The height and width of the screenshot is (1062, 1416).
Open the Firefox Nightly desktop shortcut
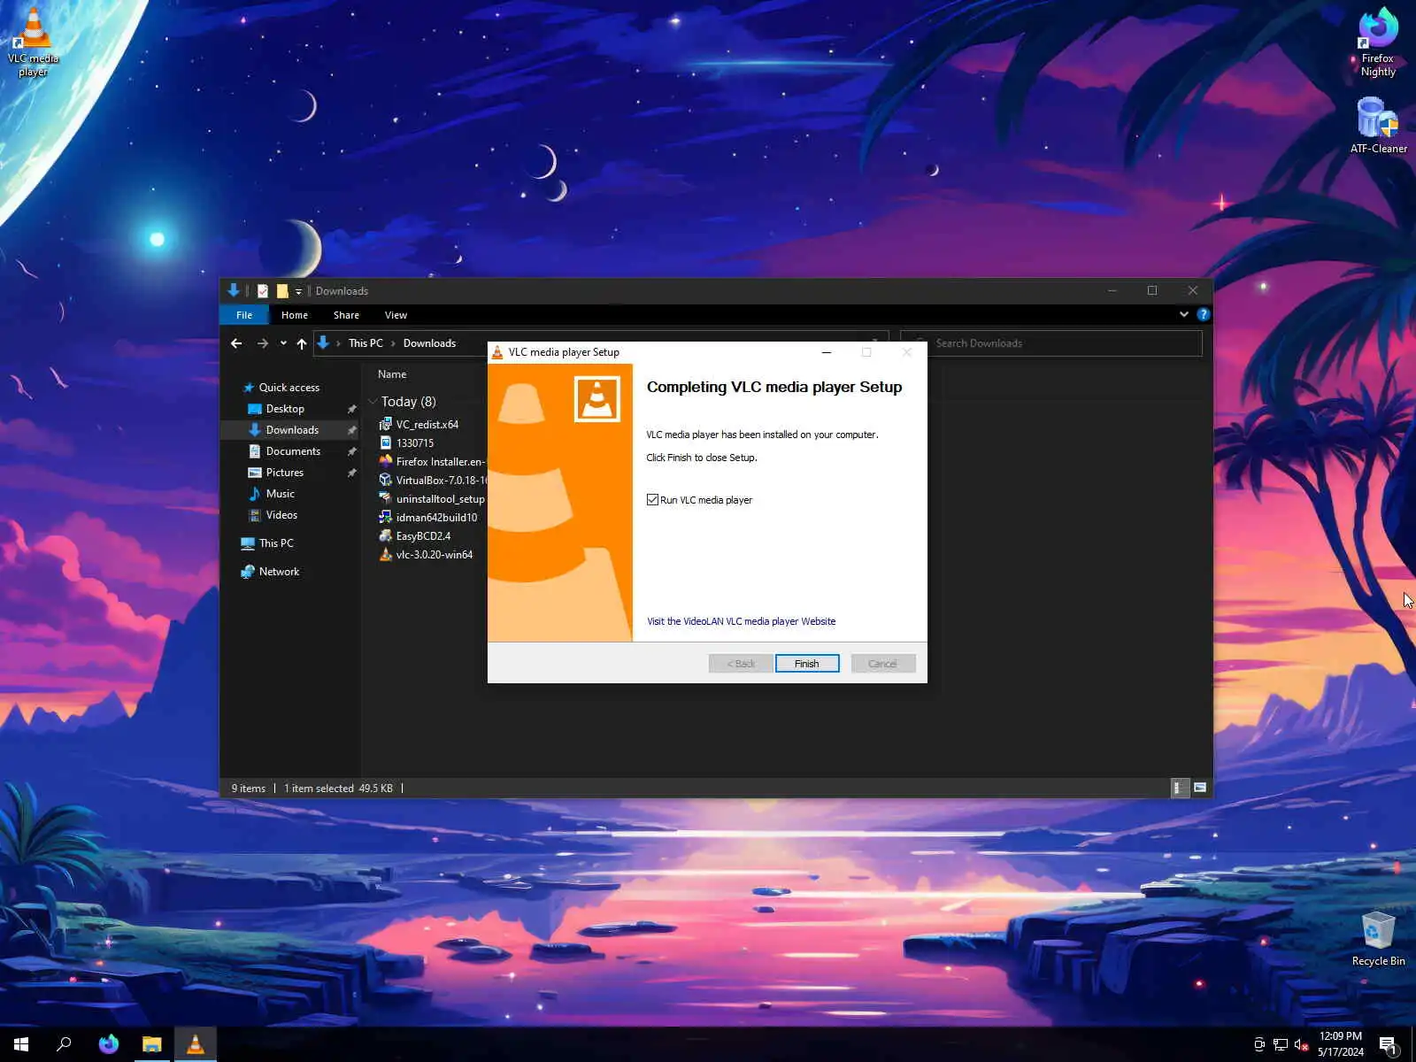[x=1378, y=42]
